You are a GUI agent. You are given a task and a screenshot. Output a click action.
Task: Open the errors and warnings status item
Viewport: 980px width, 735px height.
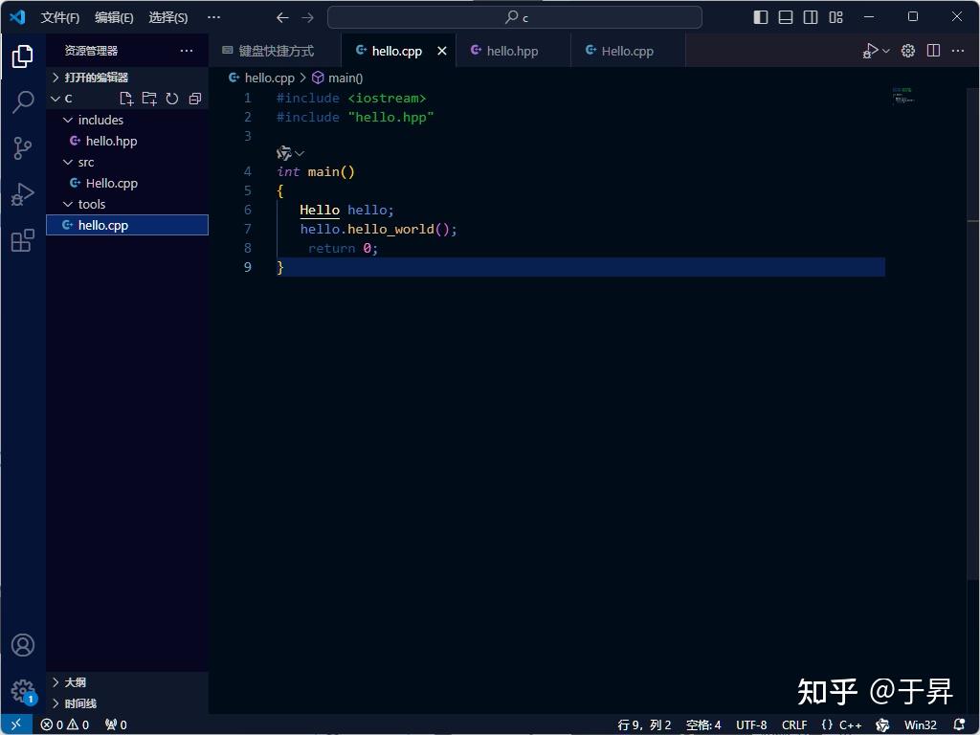65,724
